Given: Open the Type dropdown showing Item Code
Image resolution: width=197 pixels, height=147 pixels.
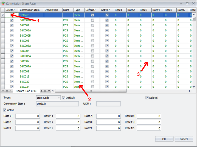Looking at the screenshot, I should coord(59,98).
